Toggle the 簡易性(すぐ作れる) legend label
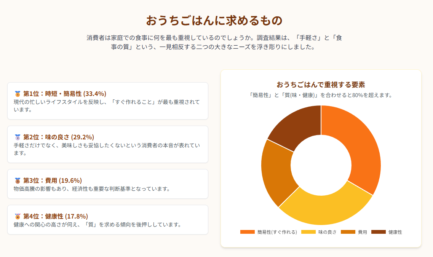The height and width of the screenshot is (257, 433). tap(277, 232)
